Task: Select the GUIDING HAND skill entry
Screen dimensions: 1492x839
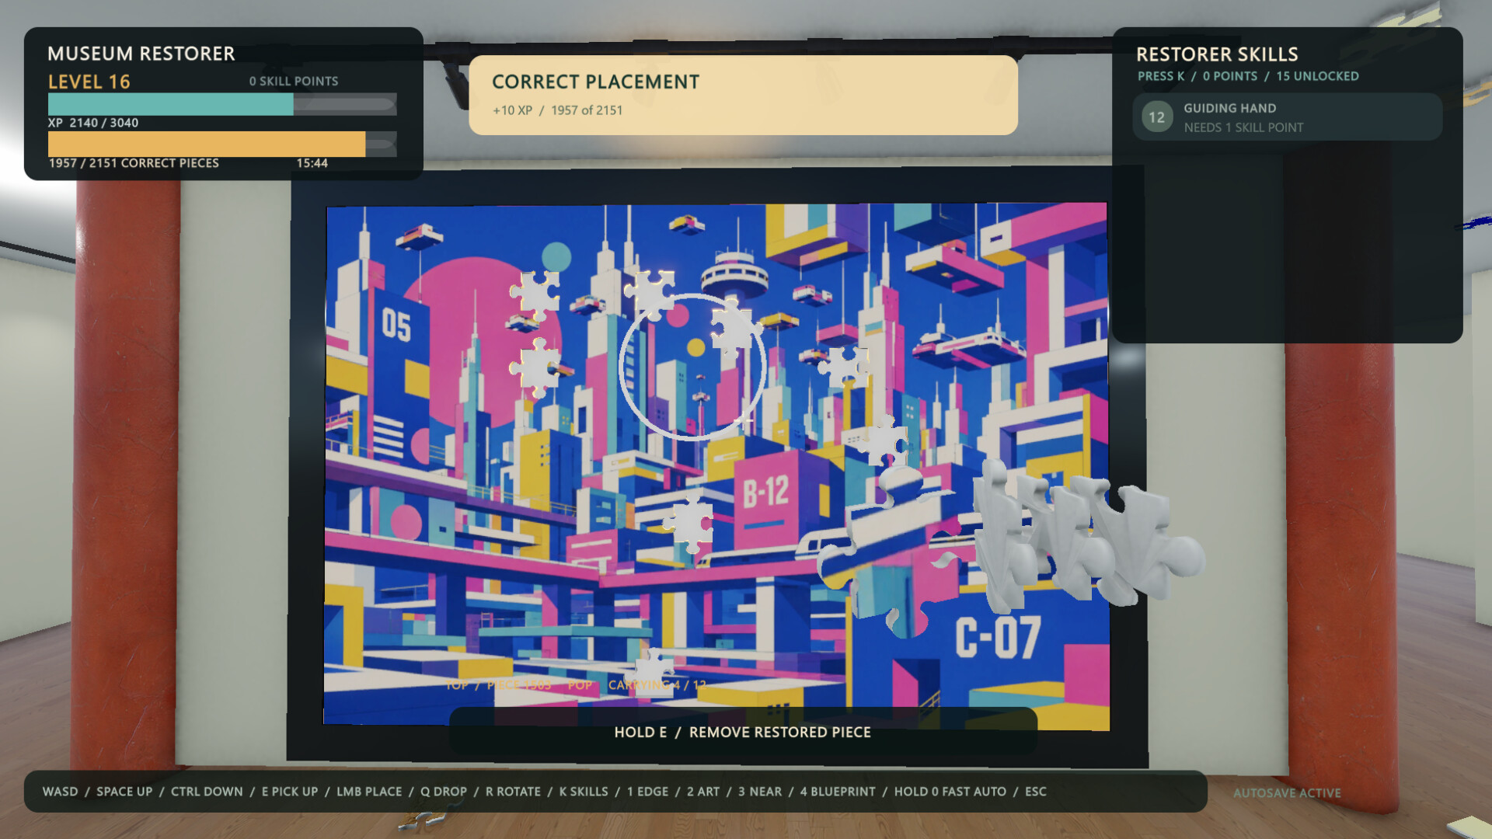Action: [x=1287, y=117]
